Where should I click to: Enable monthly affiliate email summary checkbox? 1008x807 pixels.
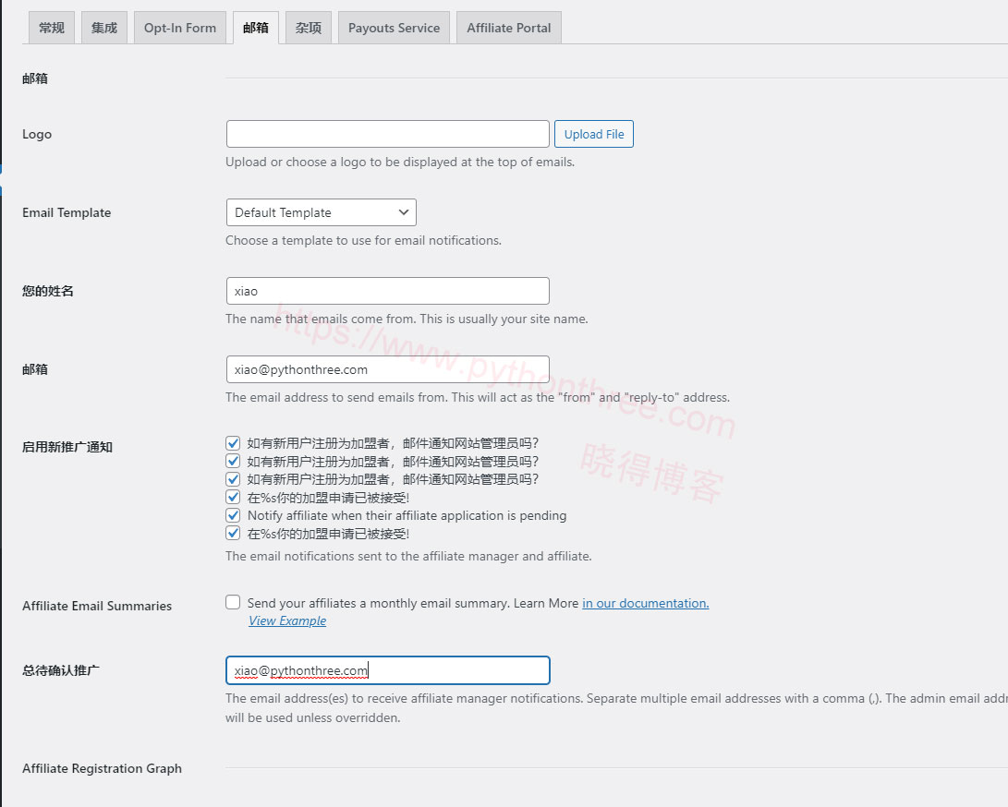tap(233, 602)
